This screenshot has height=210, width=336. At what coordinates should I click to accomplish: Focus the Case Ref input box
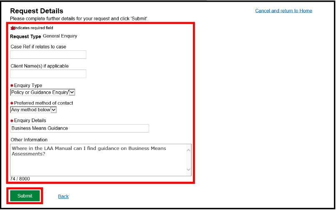coord(48,55)
